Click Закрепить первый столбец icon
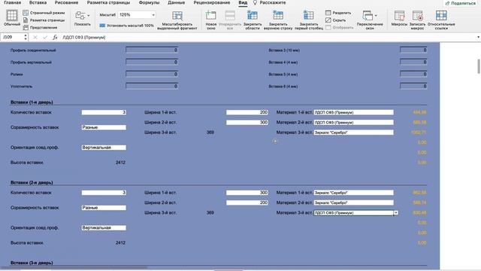Screen dimensions: 481x271 point(309,16)
